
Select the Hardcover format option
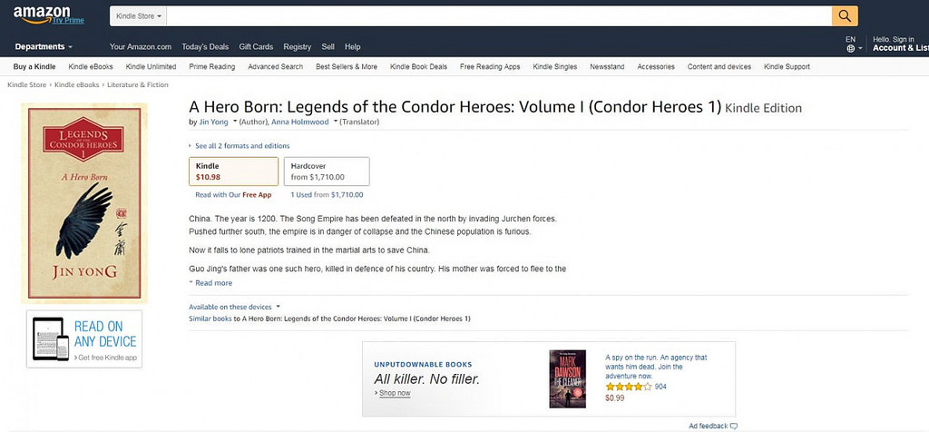click(x=327, y=171)
